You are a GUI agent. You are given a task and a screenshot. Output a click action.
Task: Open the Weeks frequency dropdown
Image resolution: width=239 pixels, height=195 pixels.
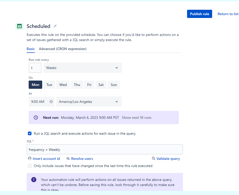coord(82,68)
